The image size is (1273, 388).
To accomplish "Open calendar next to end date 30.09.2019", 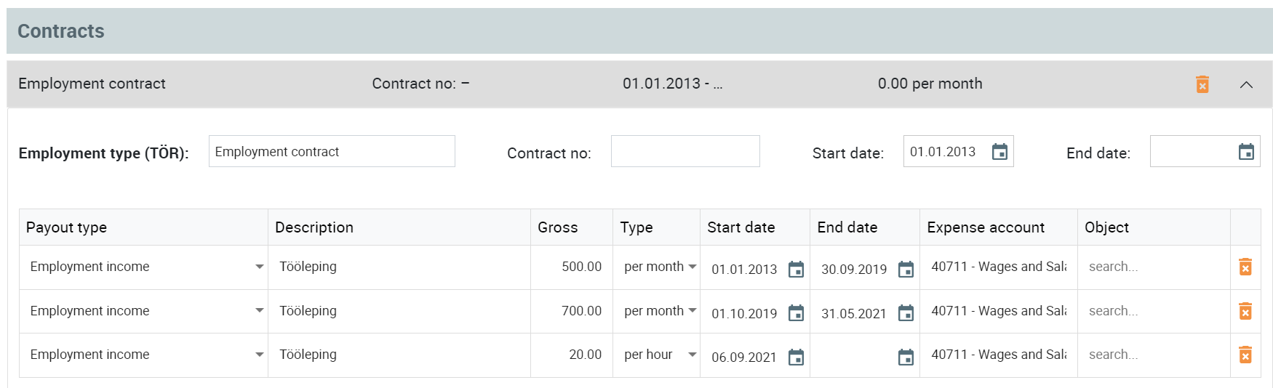I will pos(906,270).
